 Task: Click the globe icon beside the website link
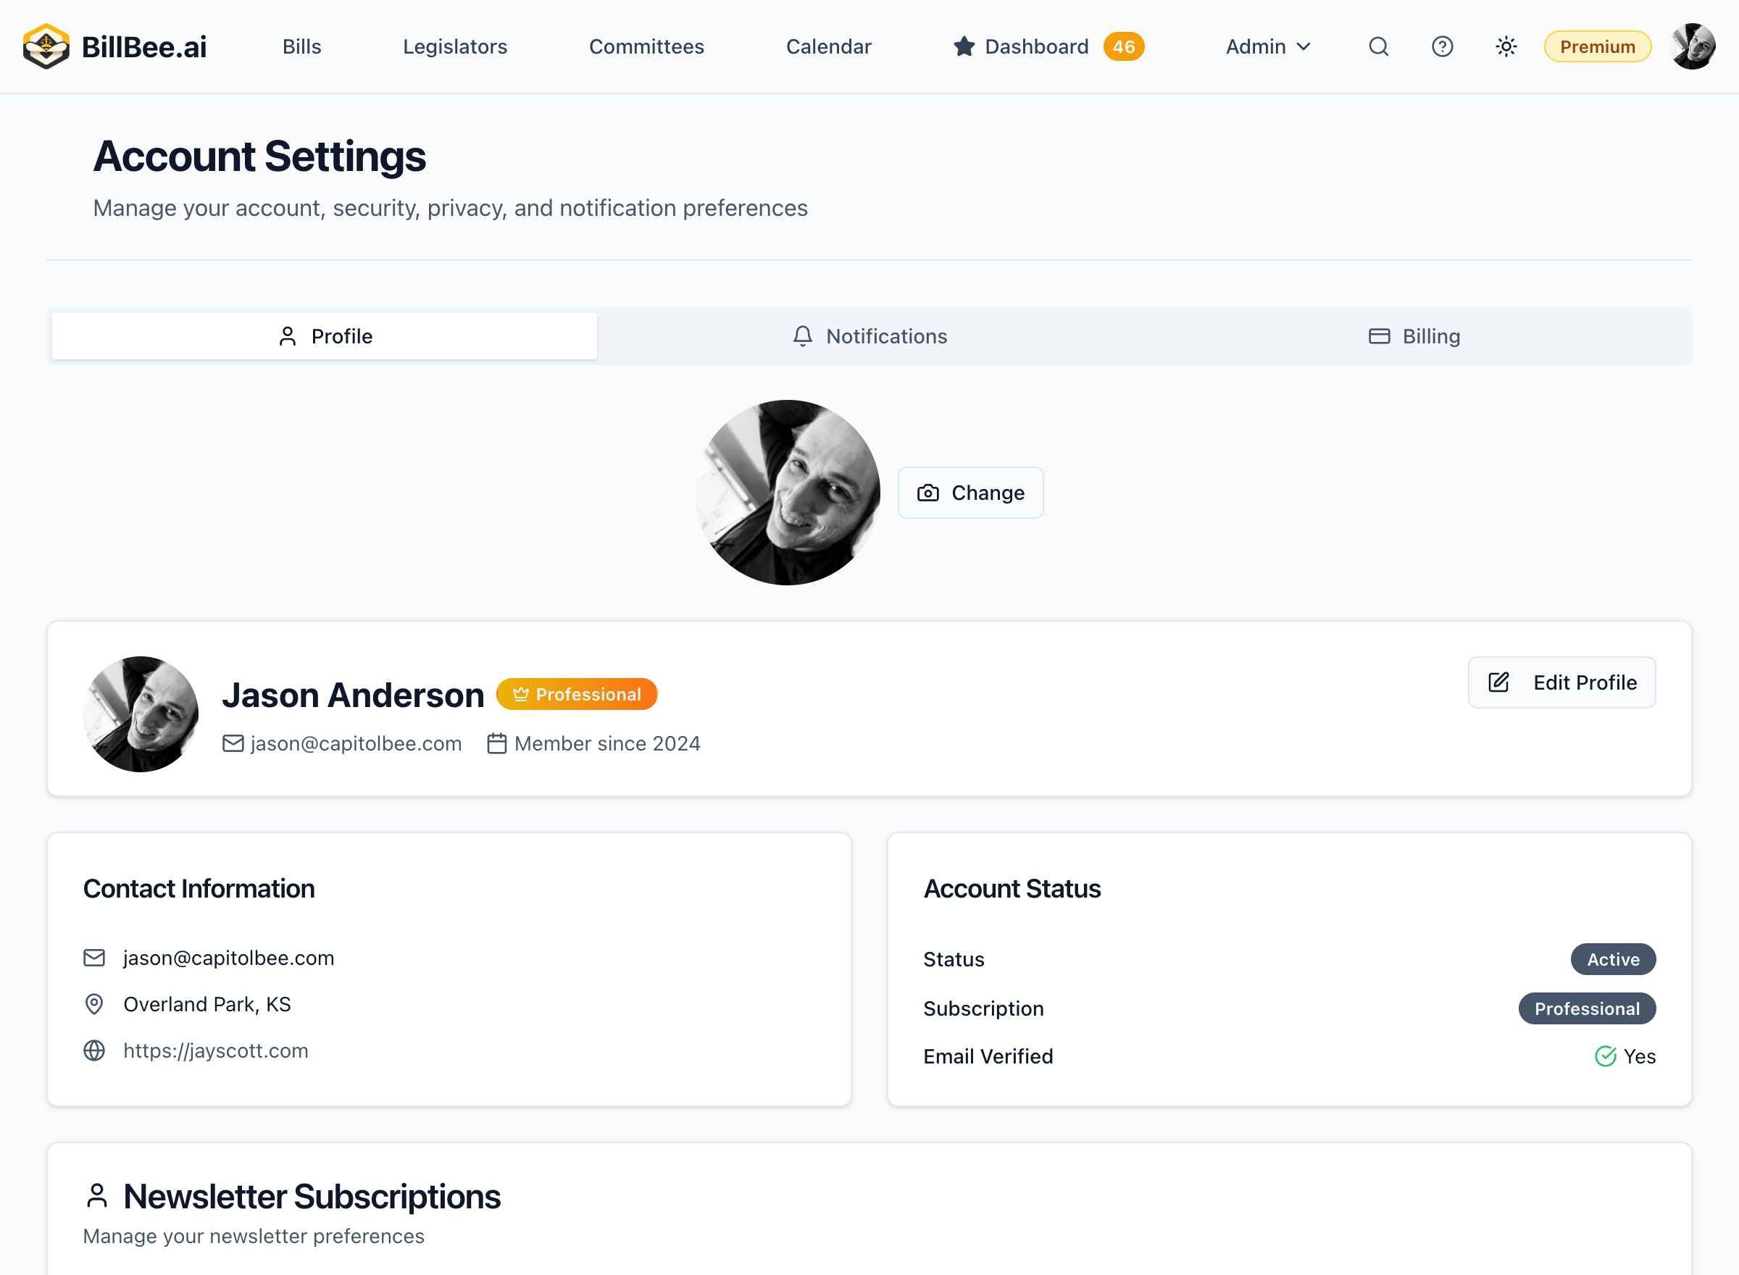click(x=94, y=1050)
